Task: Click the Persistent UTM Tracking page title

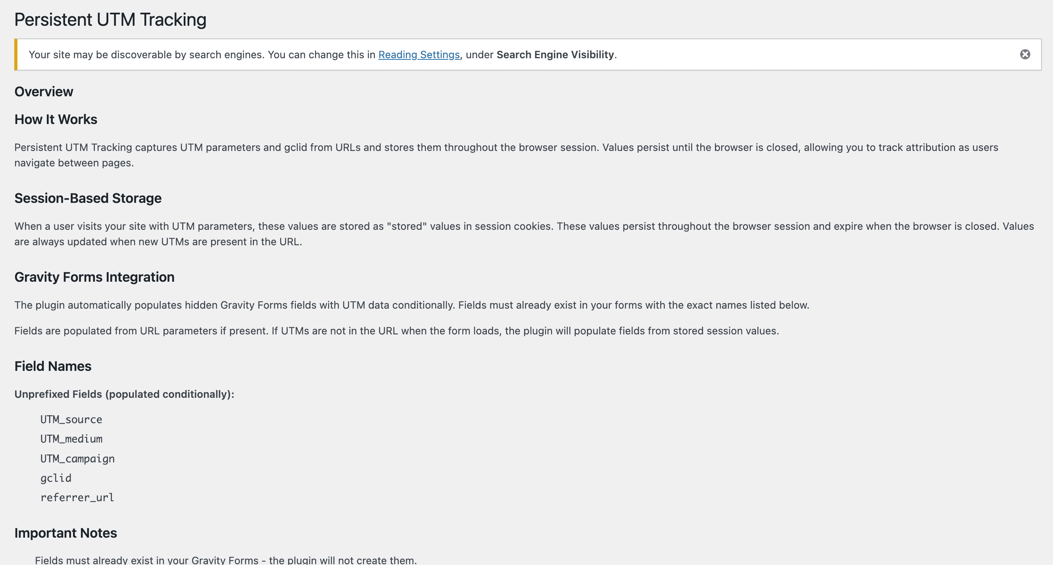Action: 110,19
